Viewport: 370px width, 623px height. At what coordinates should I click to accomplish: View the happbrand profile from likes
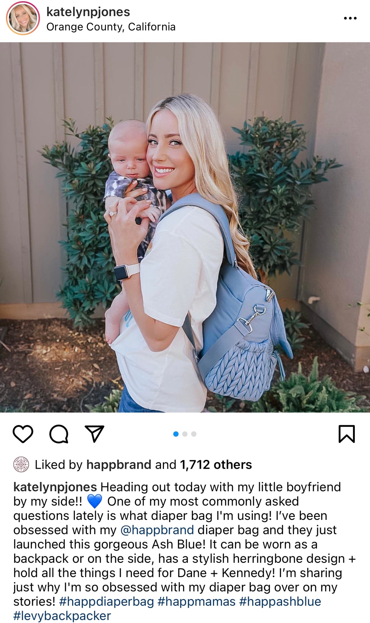click(119, 465)
